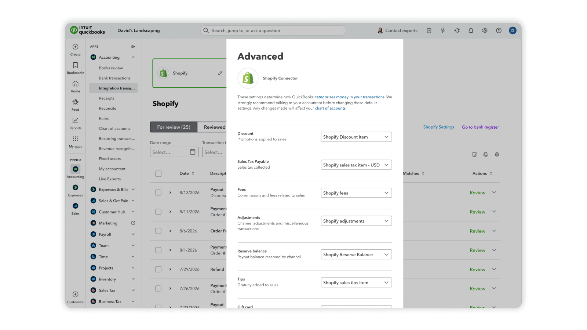The height and width of the screenshot is (330, 587).
Task: Expand the Expenses & Bills menu
Action: click(133, 190)
